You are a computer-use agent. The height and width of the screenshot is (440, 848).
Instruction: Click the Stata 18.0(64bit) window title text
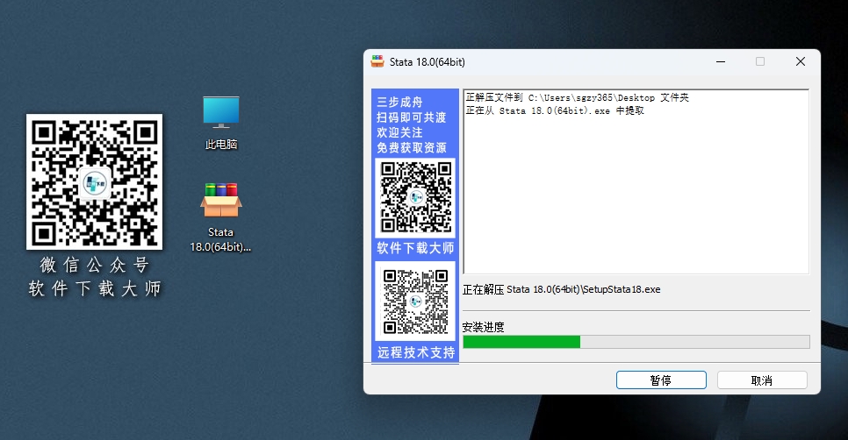[428, 62]
